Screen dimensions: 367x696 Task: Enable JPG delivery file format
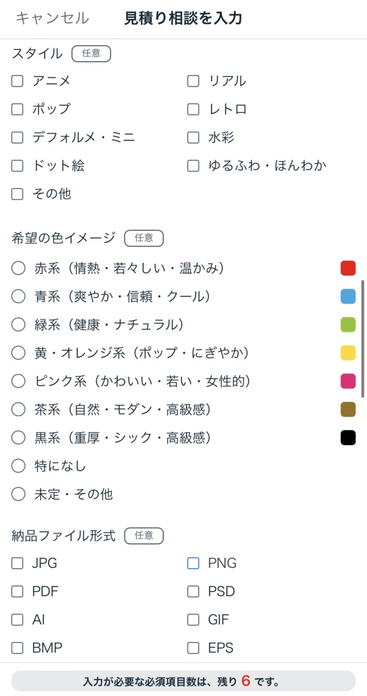18,563
